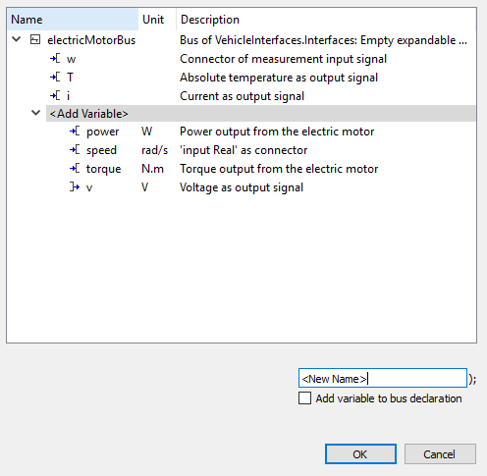The image size is (487, 476).
Task: Click 'Connector of measurement input signal' description
Action: (x=283, y=59)
